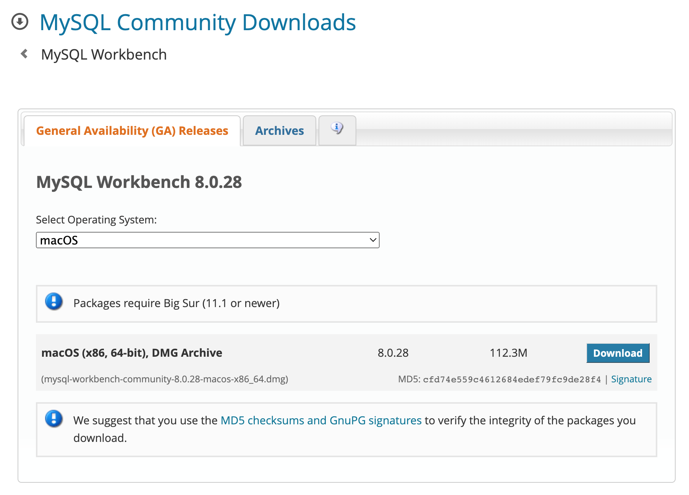
Task: Click the MD5 hash value
Action: click(x=512, y=379)
